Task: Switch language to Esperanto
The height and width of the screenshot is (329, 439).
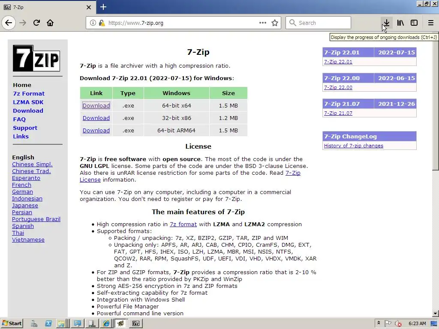Action: 26,178
